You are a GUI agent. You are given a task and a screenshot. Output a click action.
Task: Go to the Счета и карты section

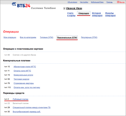tap(71, 14)
